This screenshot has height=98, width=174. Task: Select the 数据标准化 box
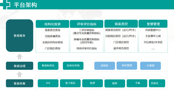point(48,66)
